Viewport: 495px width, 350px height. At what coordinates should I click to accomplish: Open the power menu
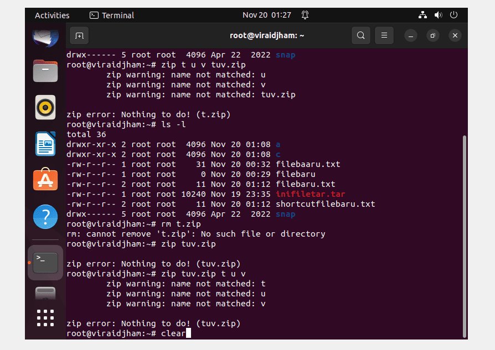453,15
